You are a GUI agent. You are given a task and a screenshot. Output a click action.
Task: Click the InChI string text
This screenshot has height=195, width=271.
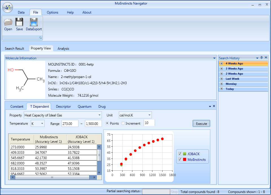[93, 83]
